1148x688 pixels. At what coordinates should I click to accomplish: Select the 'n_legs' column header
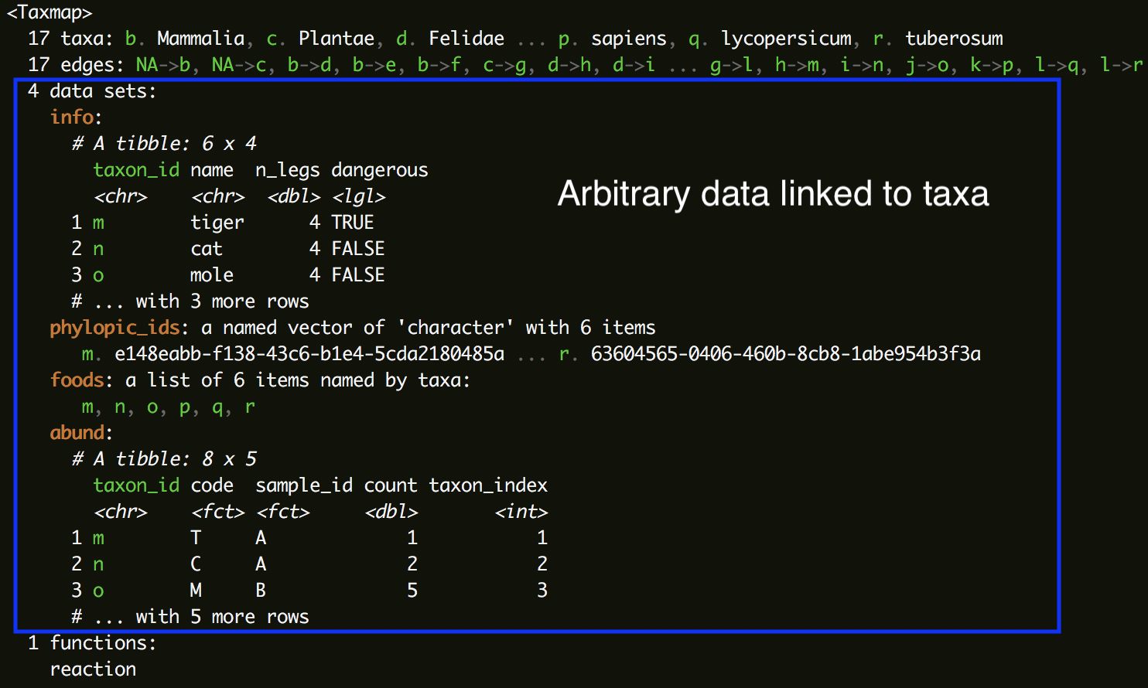(x=288, y=170)
